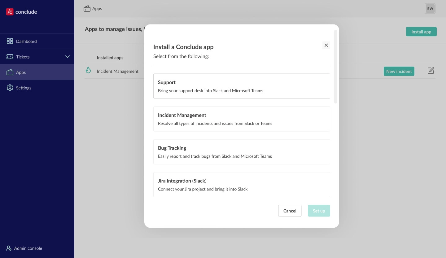The height and width of the screenshot is (258, 446).
Task: Pick the Jira integration (Slack) option
Action: pyautogui.click(x=242, y=185)
